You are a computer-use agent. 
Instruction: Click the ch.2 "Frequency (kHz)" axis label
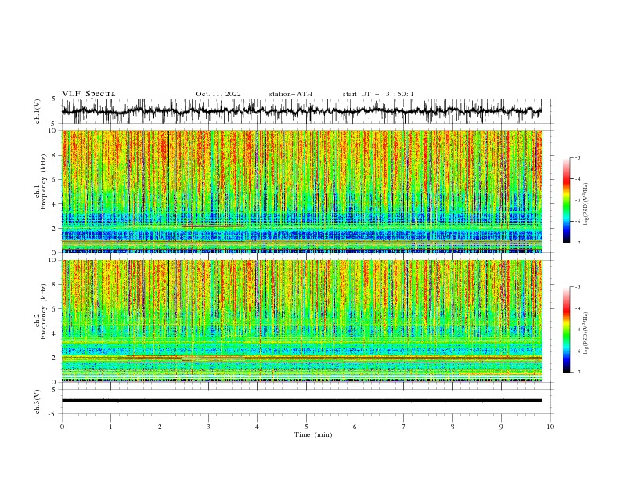pos(44,311)
